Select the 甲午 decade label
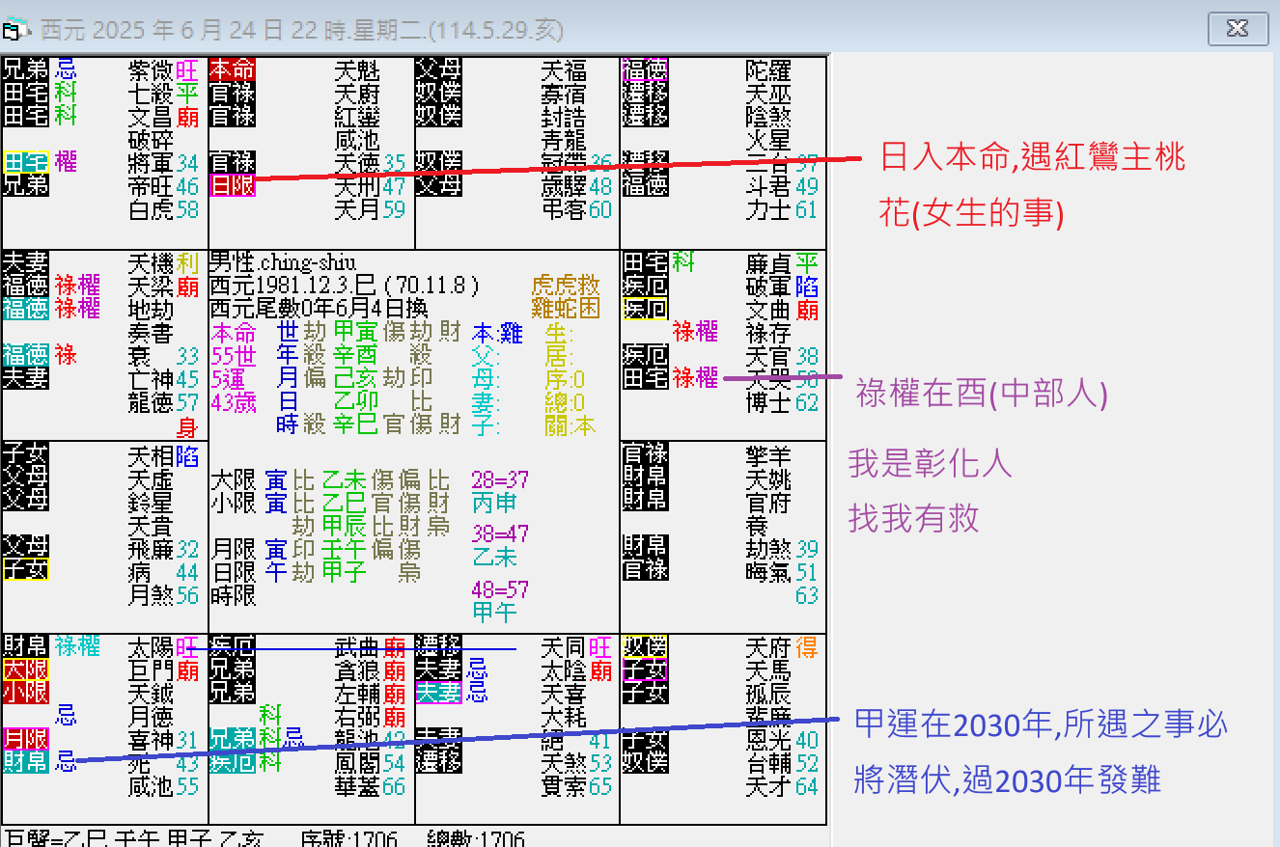The image size is (1280, 847). point(494,611)
